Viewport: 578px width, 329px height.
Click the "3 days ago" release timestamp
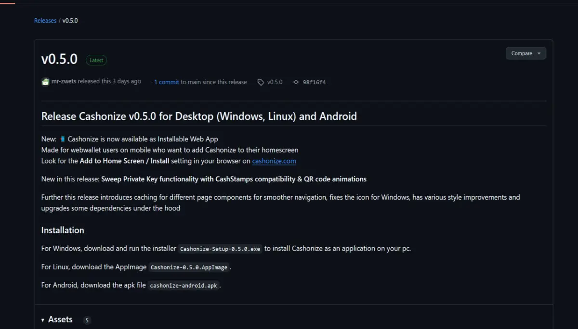coord(127,82)
